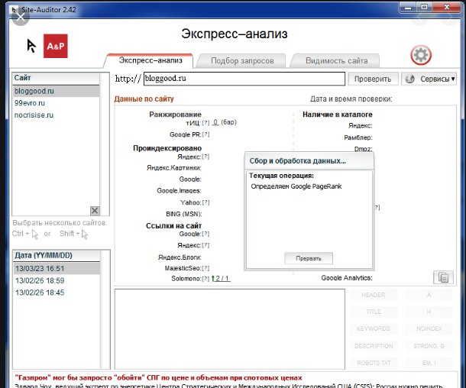Select nocrisise.ru in site list
466x388 pixels.
[x=57, y=115]
